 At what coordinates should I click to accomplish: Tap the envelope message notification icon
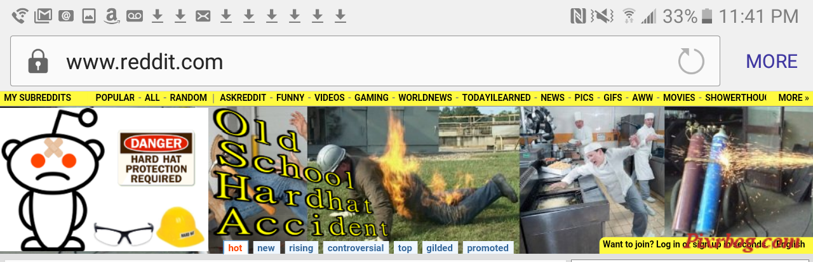[203, 16]
